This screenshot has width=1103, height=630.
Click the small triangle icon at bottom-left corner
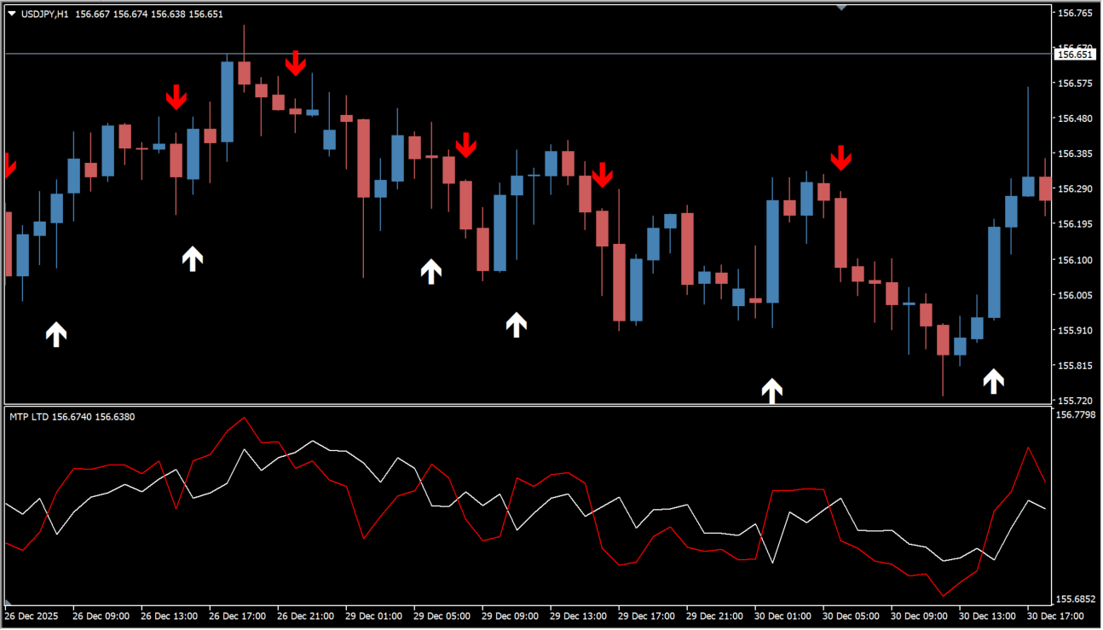click(8, 604)
